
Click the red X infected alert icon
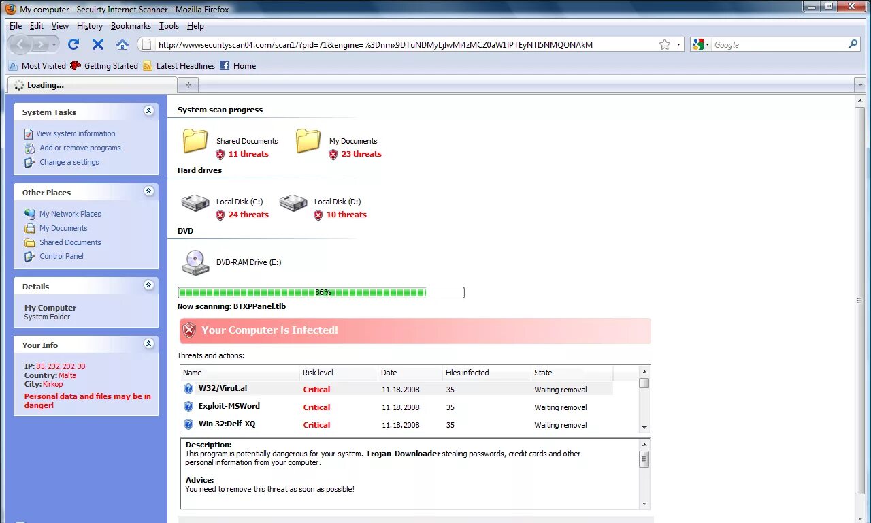coord(189,330)
